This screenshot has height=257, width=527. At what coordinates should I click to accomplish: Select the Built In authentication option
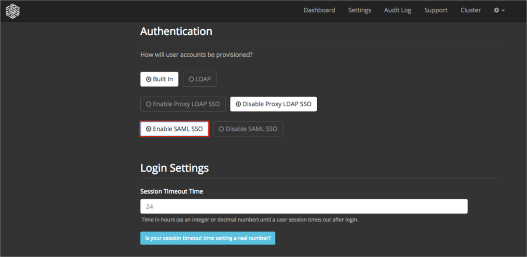(x=159, y=79)
